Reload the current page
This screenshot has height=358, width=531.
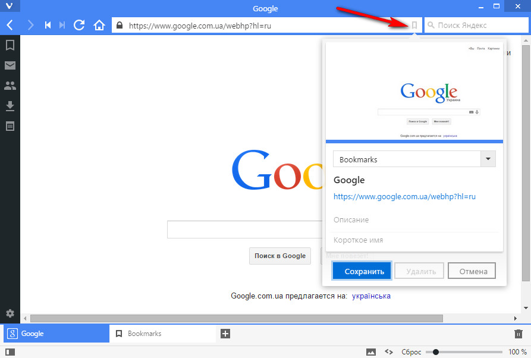79,25
